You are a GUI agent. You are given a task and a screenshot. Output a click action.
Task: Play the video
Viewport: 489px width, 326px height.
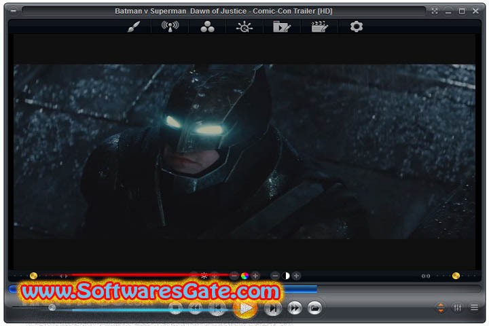click(245, 308)
